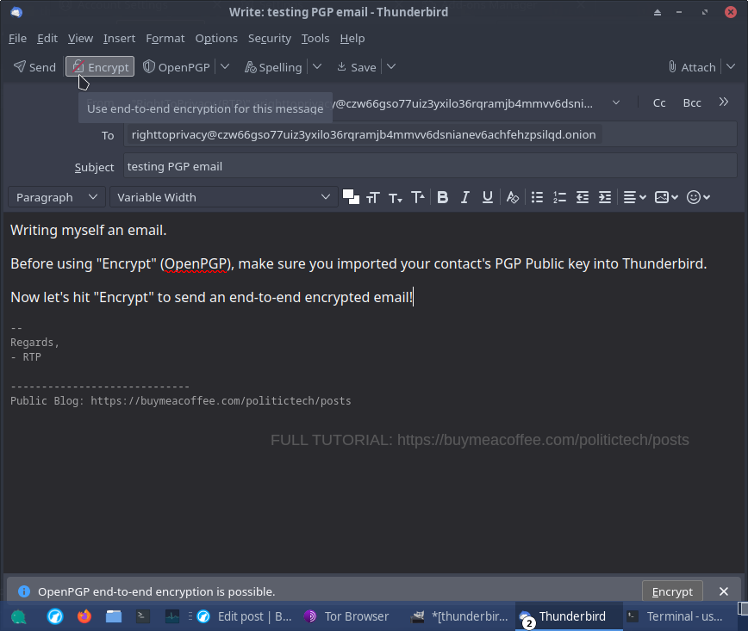Open the insert image dropdown

click(666, 197)
